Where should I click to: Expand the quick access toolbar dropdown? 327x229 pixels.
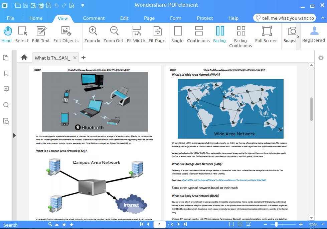click(x=83, y=5)
